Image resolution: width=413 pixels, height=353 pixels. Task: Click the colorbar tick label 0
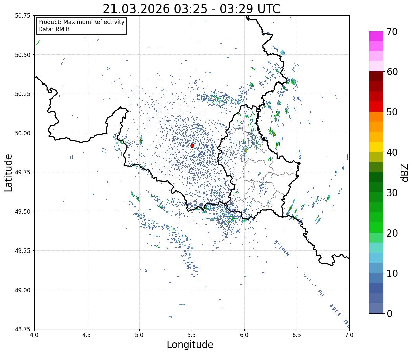coord(389,313)
